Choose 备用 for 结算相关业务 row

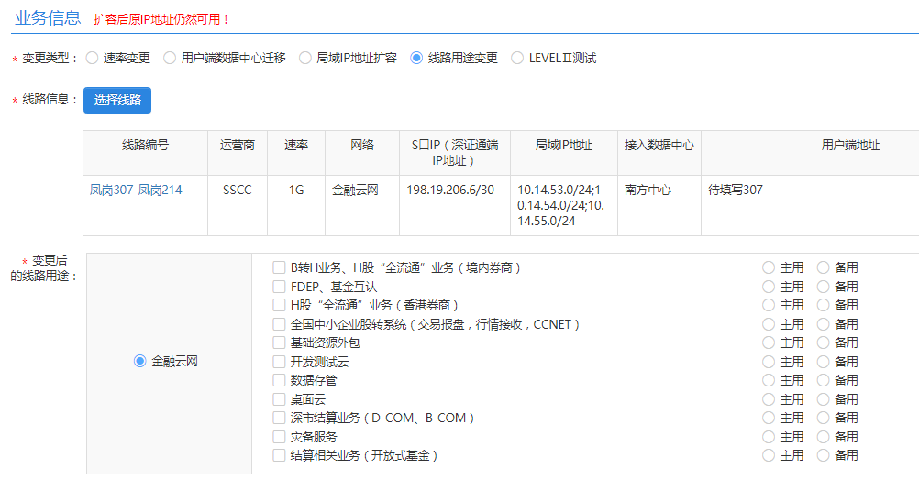coord(824,455)
